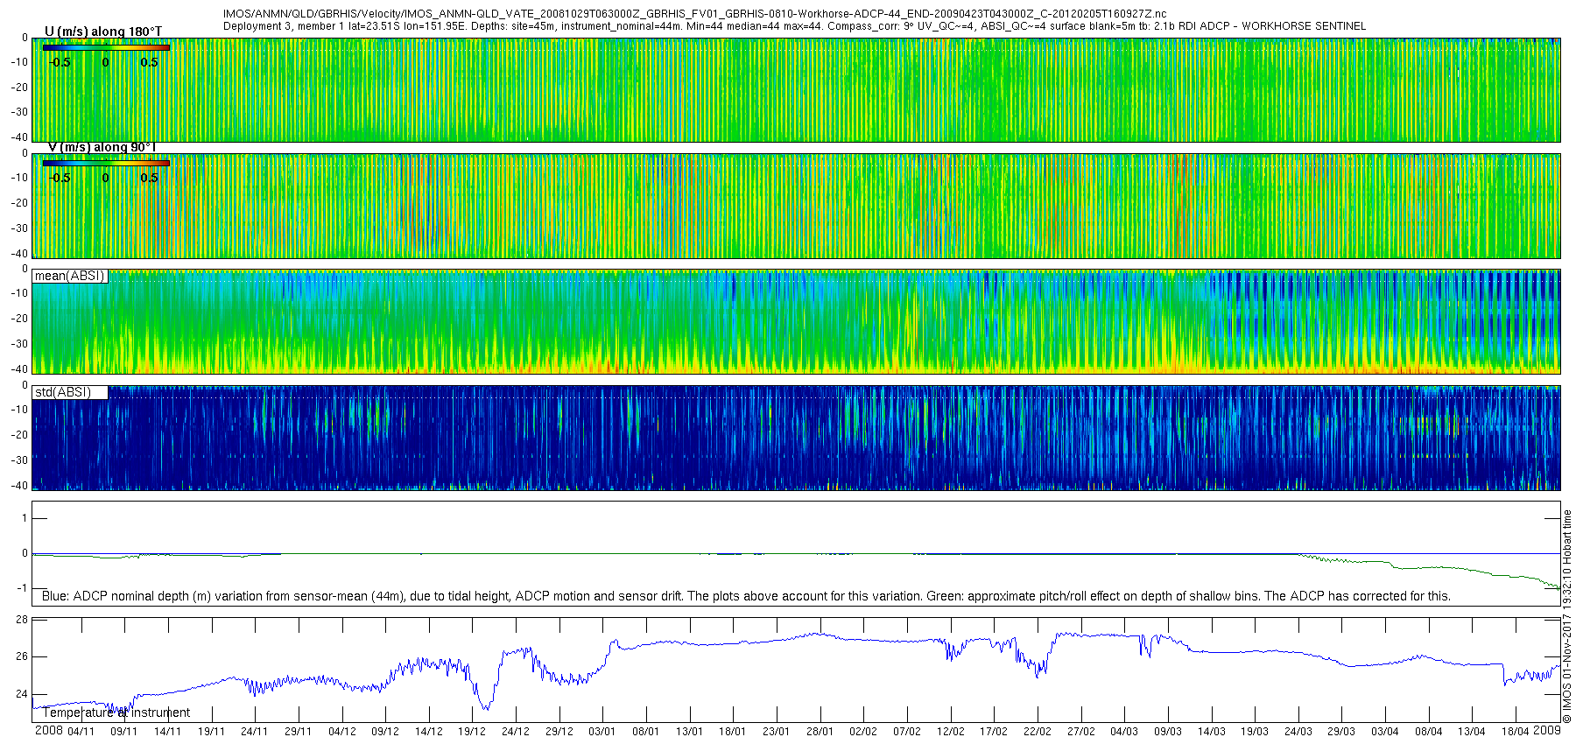
Task: Click the mean(ABSI) panel label
Action: (x=70, y=276)
